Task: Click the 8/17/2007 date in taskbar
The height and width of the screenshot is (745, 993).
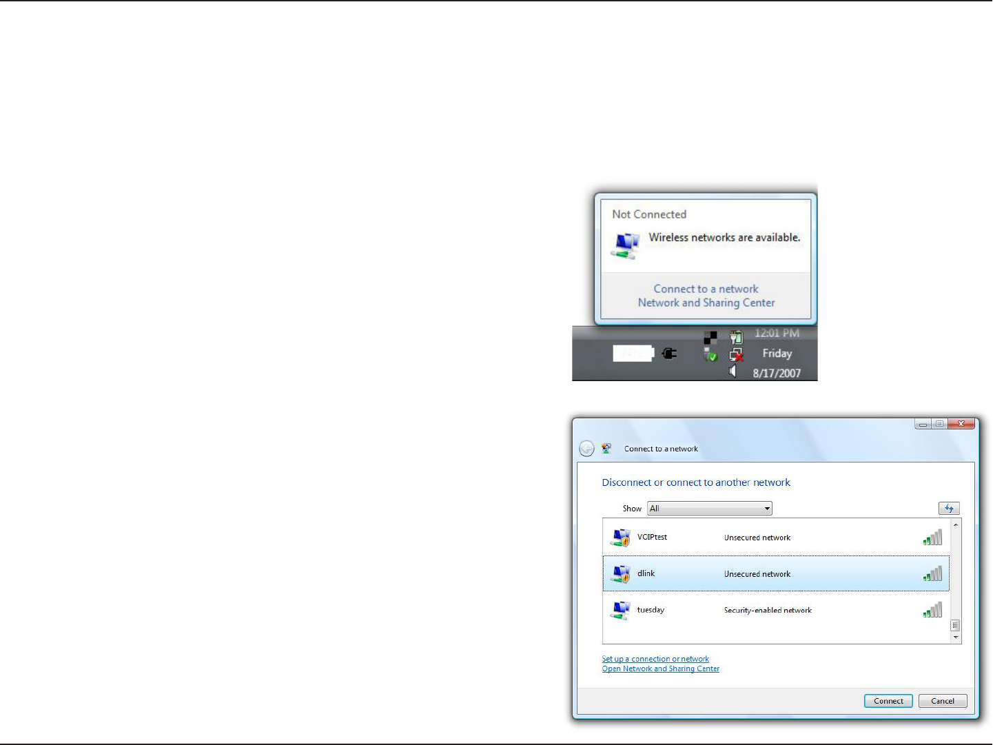Action: click(777, 373)
